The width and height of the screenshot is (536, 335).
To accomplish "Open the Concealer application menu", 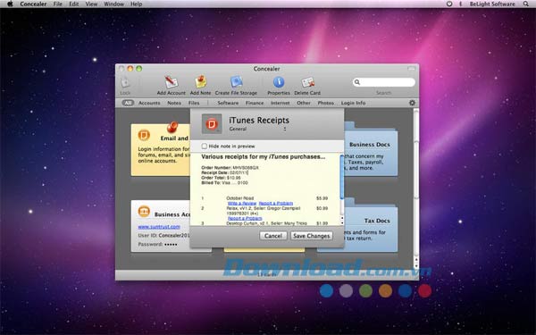I will coord(33,4).
